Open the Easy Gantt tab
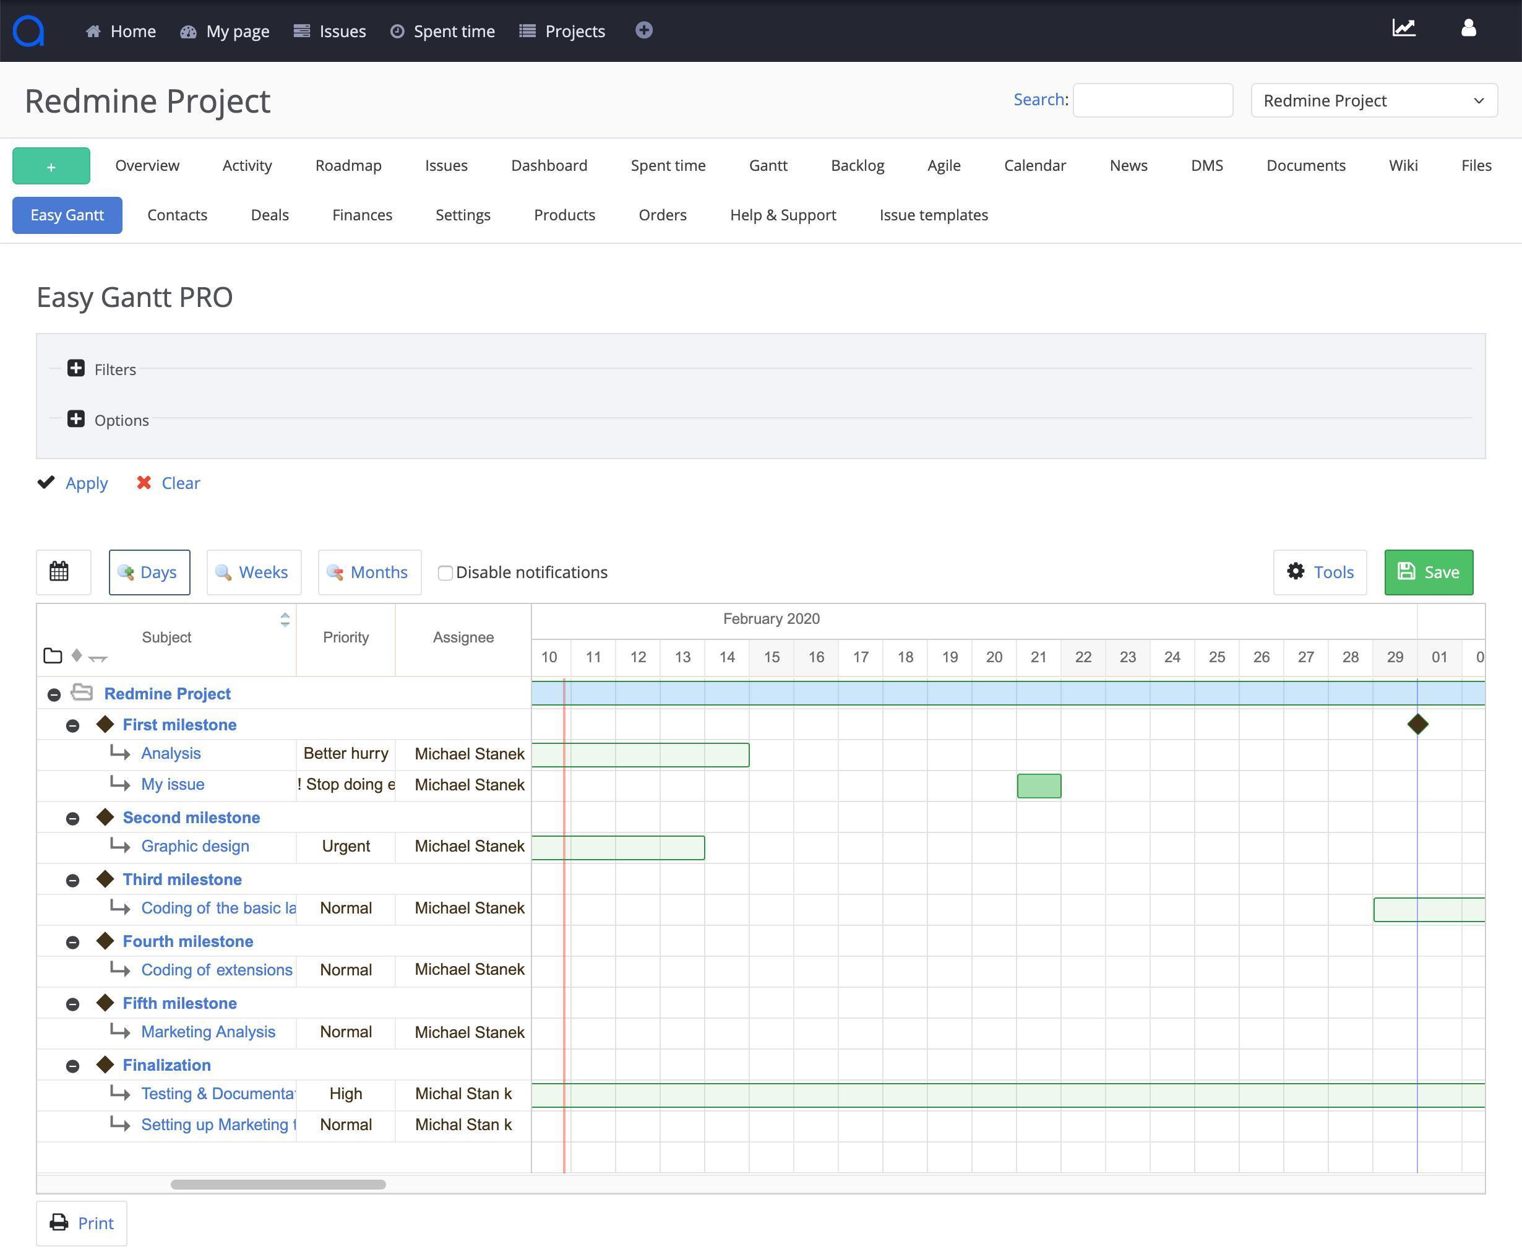1522x1257 pixels. (x=67, y=215)
